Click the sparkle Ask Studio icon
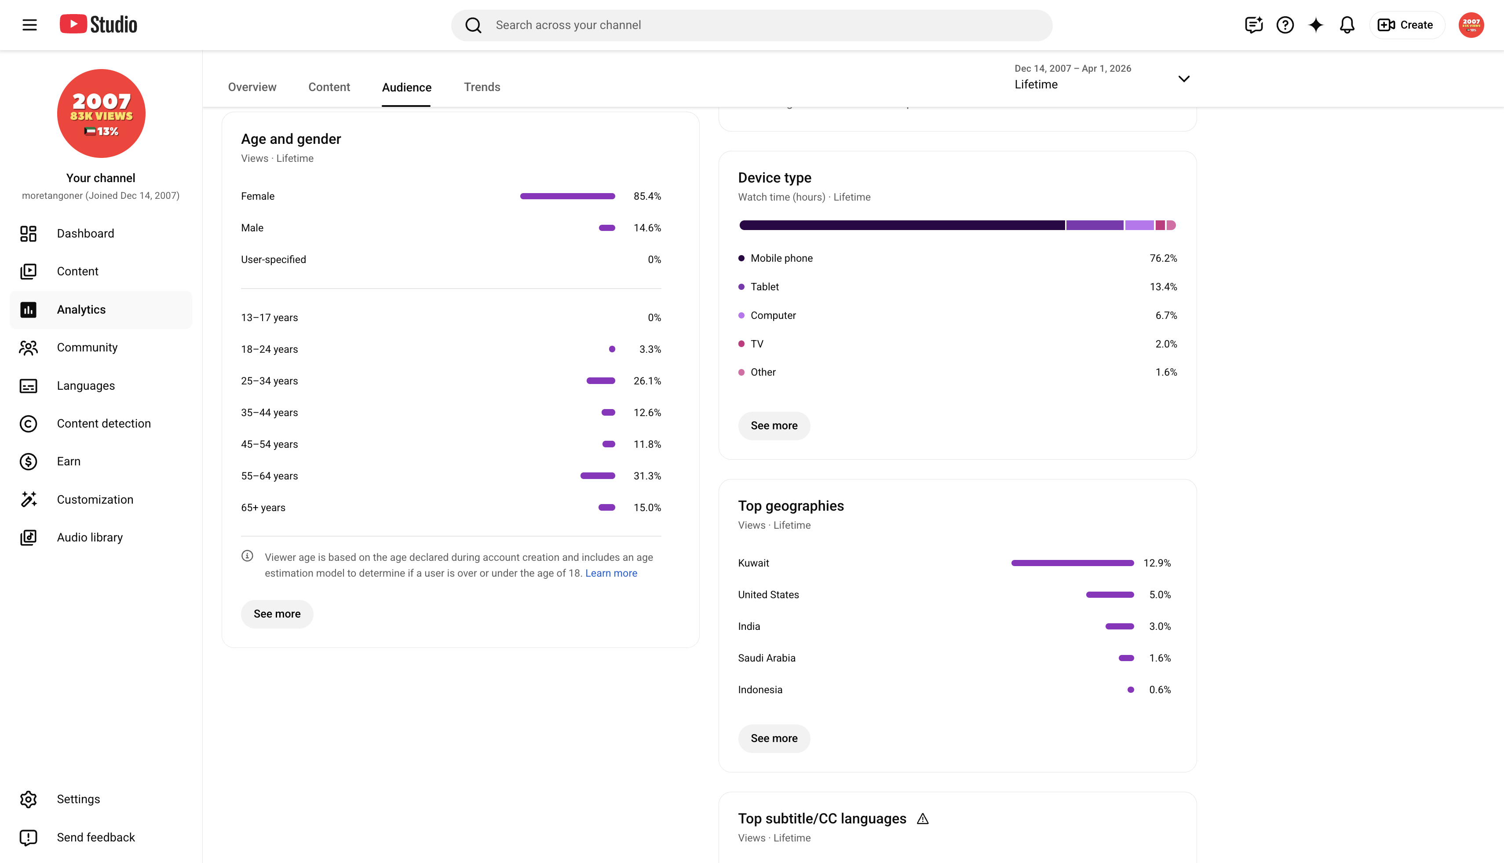Viewport: 1504px width, 863px height. click(x=1315, y=25)
